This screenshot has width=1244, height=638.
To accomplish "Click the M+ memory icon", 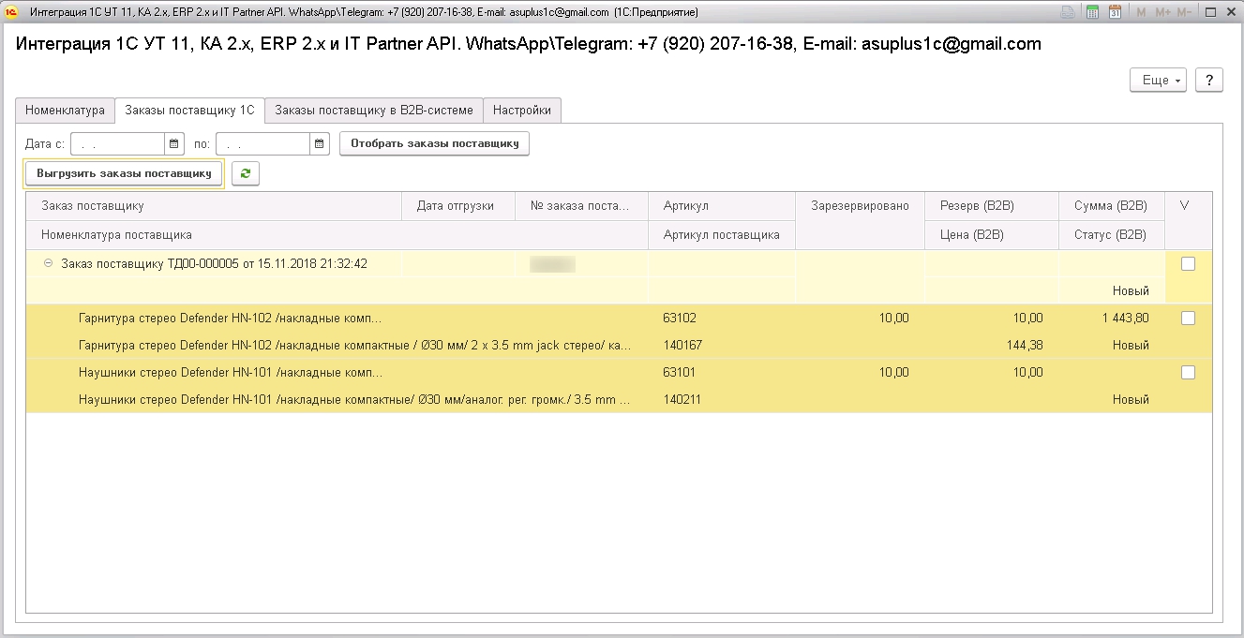I will 1163,12.
